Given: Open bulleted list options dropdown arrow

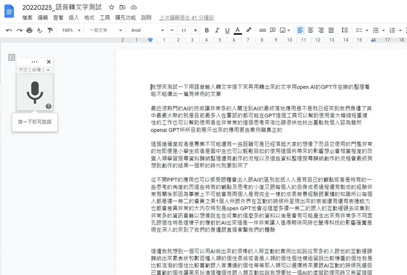Looking at the screenshot, I should click(383, 31).
